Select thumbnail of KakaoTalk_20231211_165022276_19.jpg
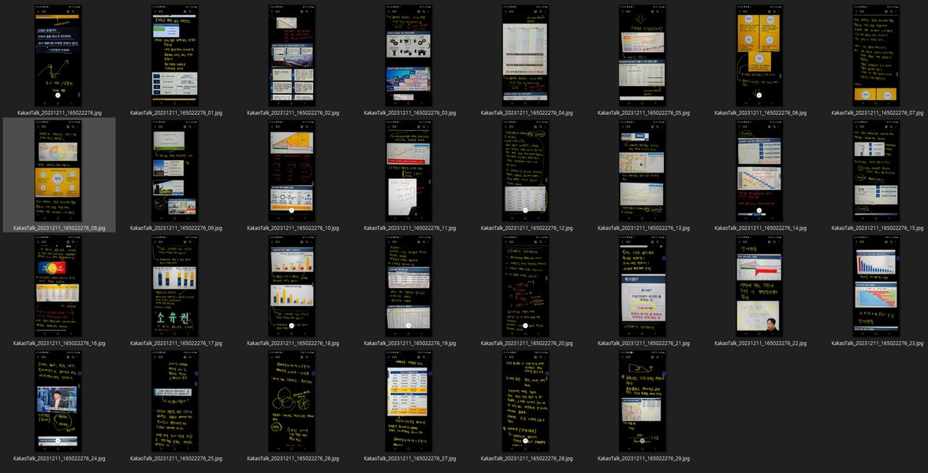928x473 pixels. coord(408,286)
